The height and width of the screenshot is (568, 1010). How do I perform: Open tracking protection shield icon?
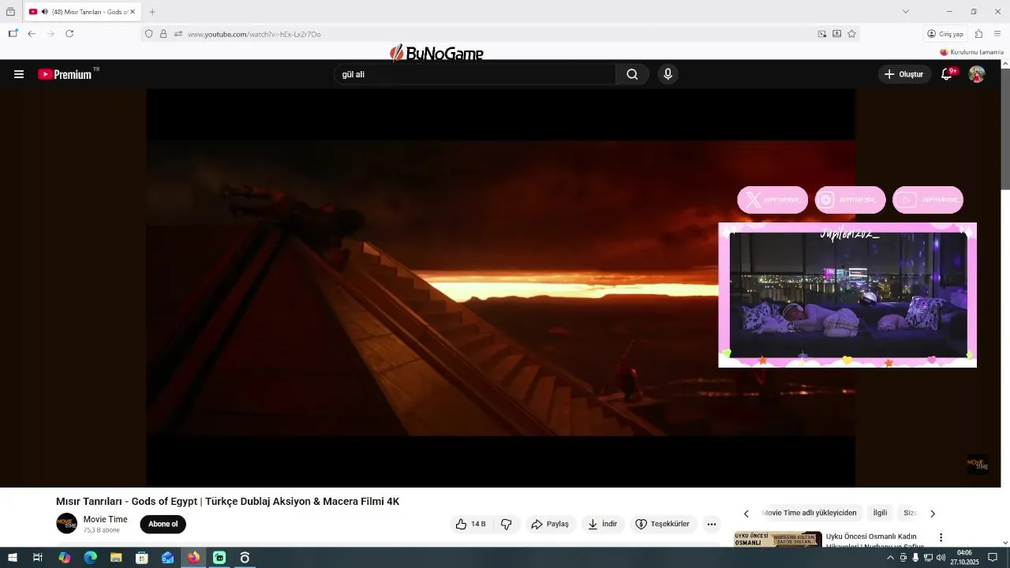(x=148, y=34)
